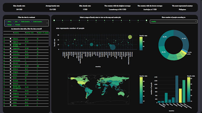Delete the Austria row with its x icon
202x113 pixels.
coord(4,57)
